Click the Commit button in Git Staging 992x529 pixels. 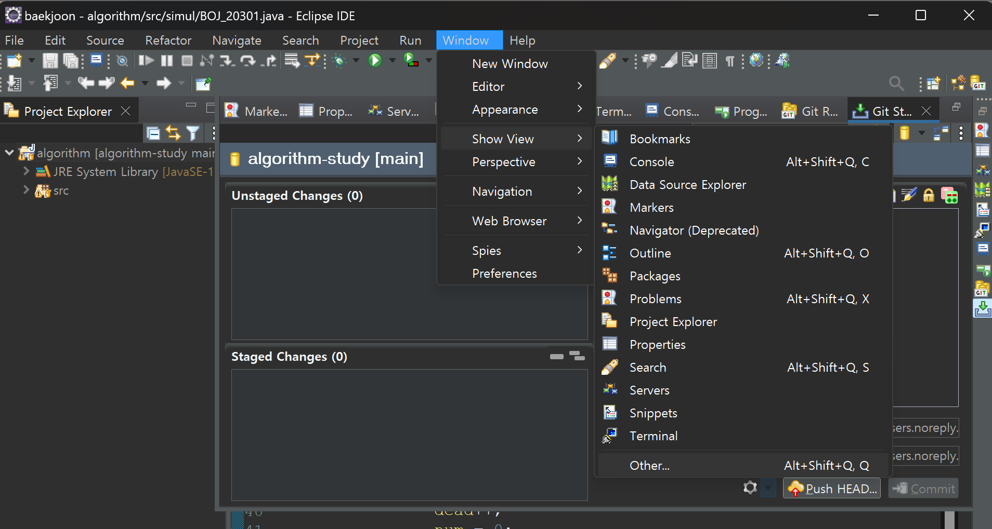coord(924,488)
